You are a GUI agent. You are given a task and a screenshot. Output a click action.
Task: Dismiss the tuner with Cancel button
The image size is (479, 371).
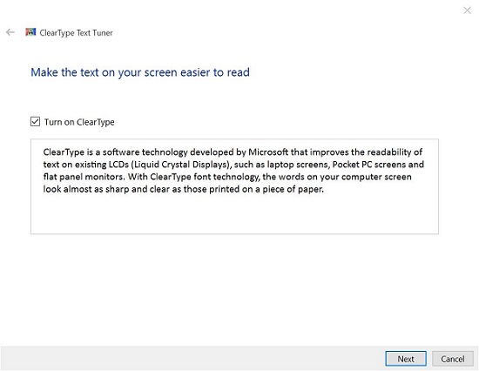tap(452, 359)
